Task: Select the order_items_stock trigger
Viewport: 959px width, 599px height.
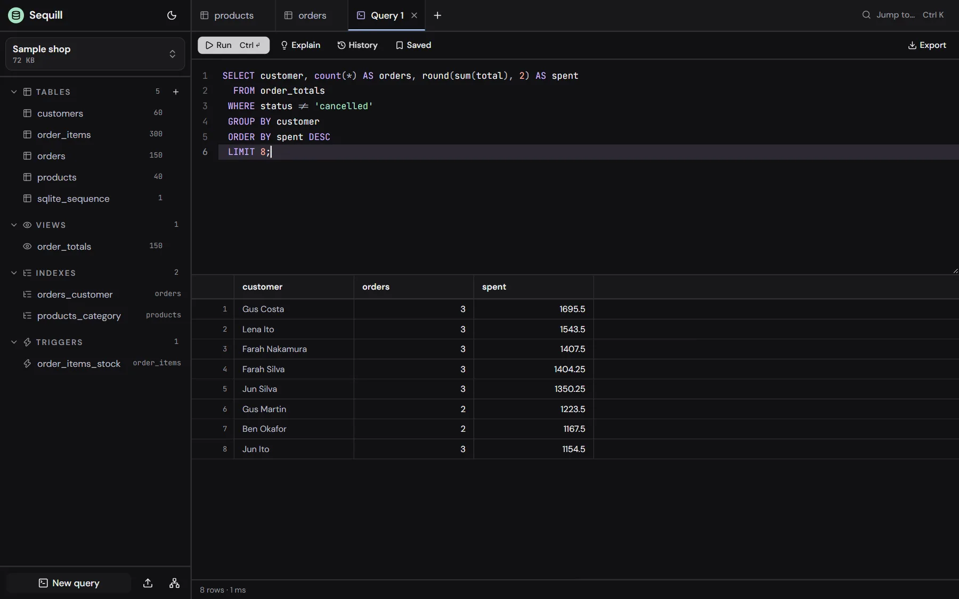Action: [95, 364]
